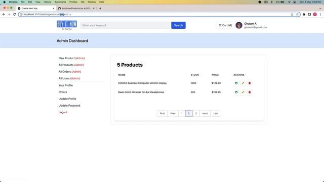The image size is (324, 182).
Task: Upload image for KOORUI Business Computer Monitor
Action: click(236, 83)
